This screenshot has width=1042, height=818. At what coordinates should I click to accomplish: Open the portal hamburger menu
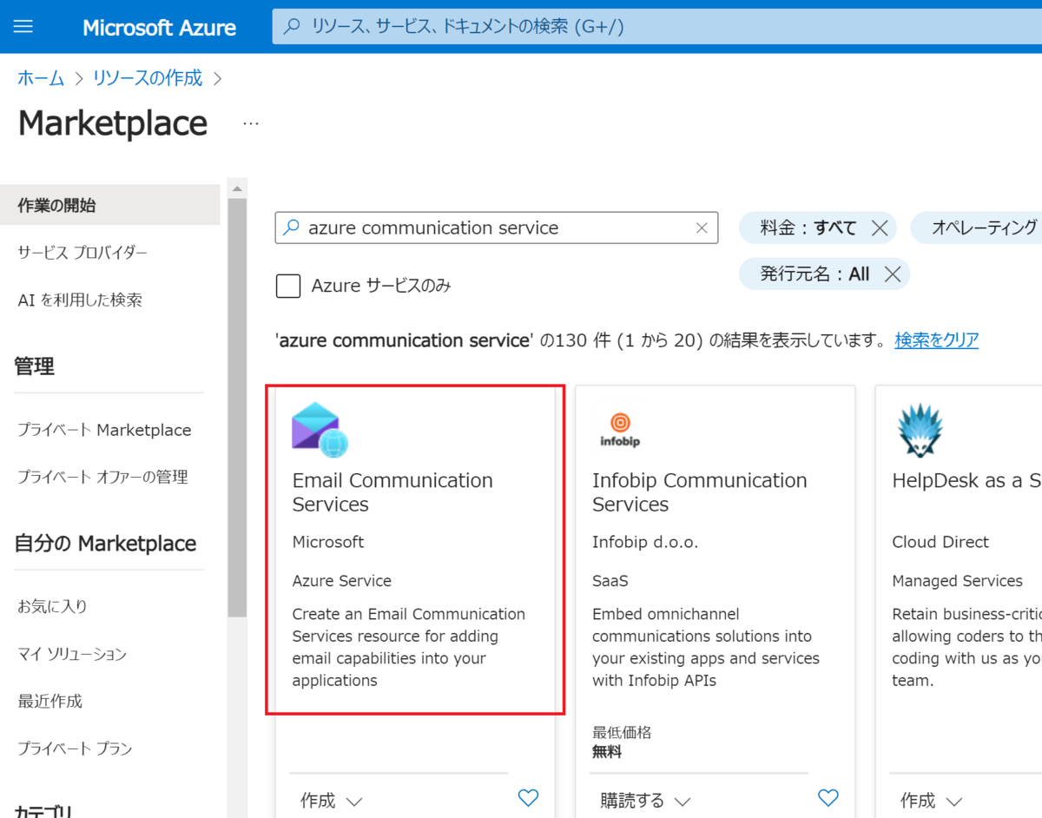pos(23,26)
